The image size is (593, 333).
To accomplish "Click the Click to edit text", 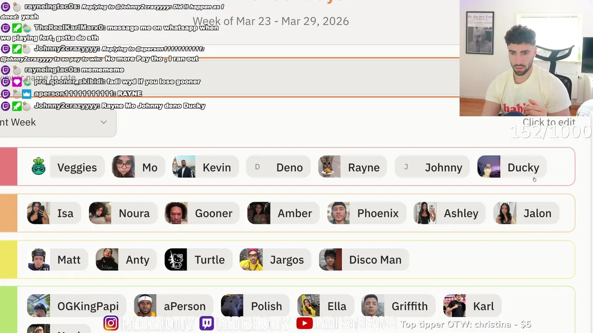I will click(x=549, y=123).
